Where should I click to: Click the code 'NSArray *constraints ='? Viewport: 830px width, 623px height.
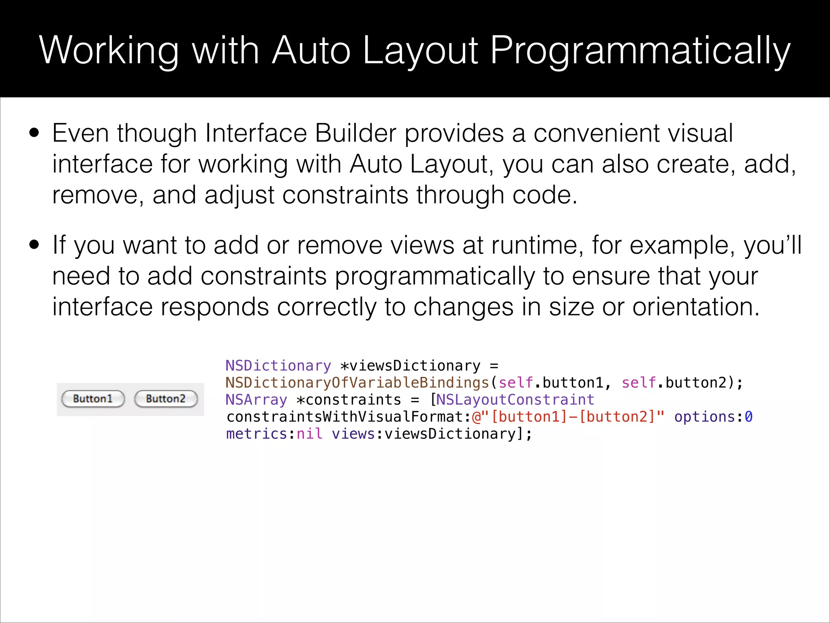pyautogui.click(x=322, y=400)
